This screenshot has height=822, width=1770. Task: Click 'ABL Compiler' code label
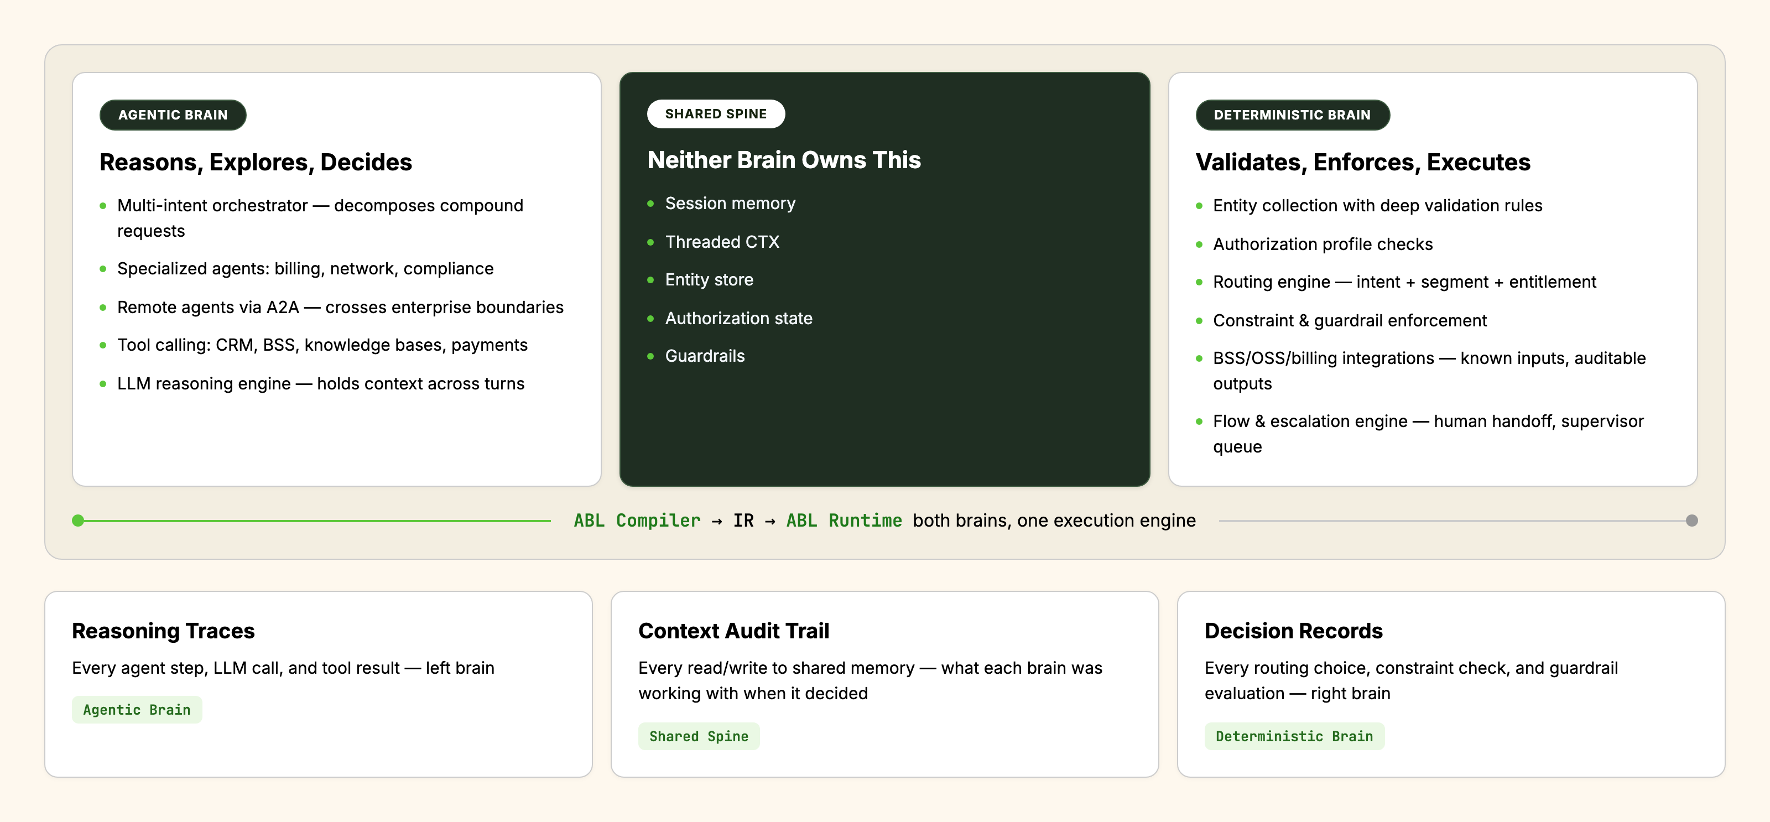[x=637, y=521]
